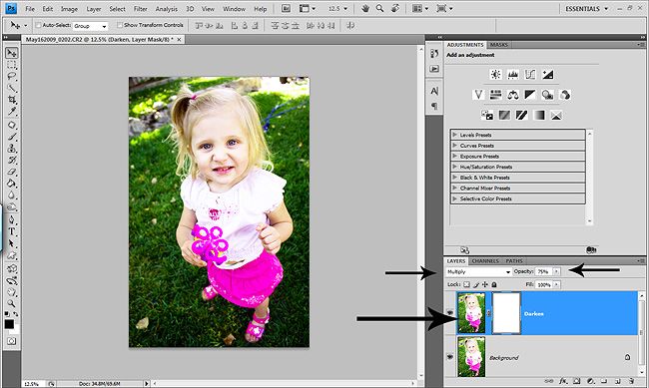
Task: Select the Background layer thumbnail
Action: click(x=471, y=356)
